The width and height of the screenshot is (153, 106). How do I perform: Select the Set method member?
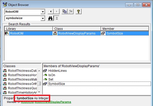point(51,79)
